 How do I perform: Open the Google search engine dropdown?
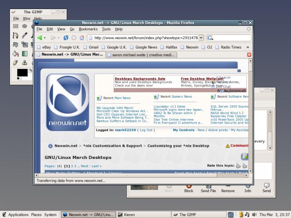pos(210,38)
